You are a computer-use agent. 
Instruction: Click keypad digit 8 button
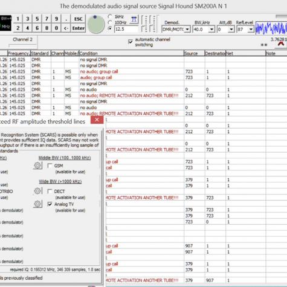pos(47,28)
